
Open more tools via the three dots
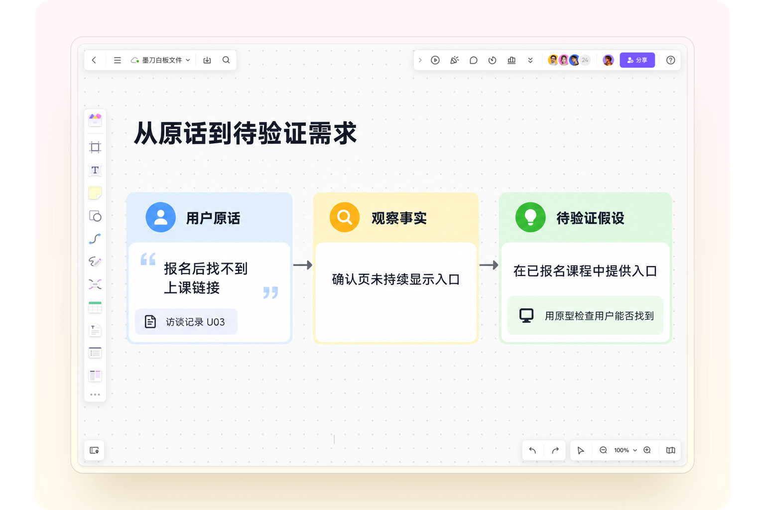pyautogui.click(x=95, y=394)
